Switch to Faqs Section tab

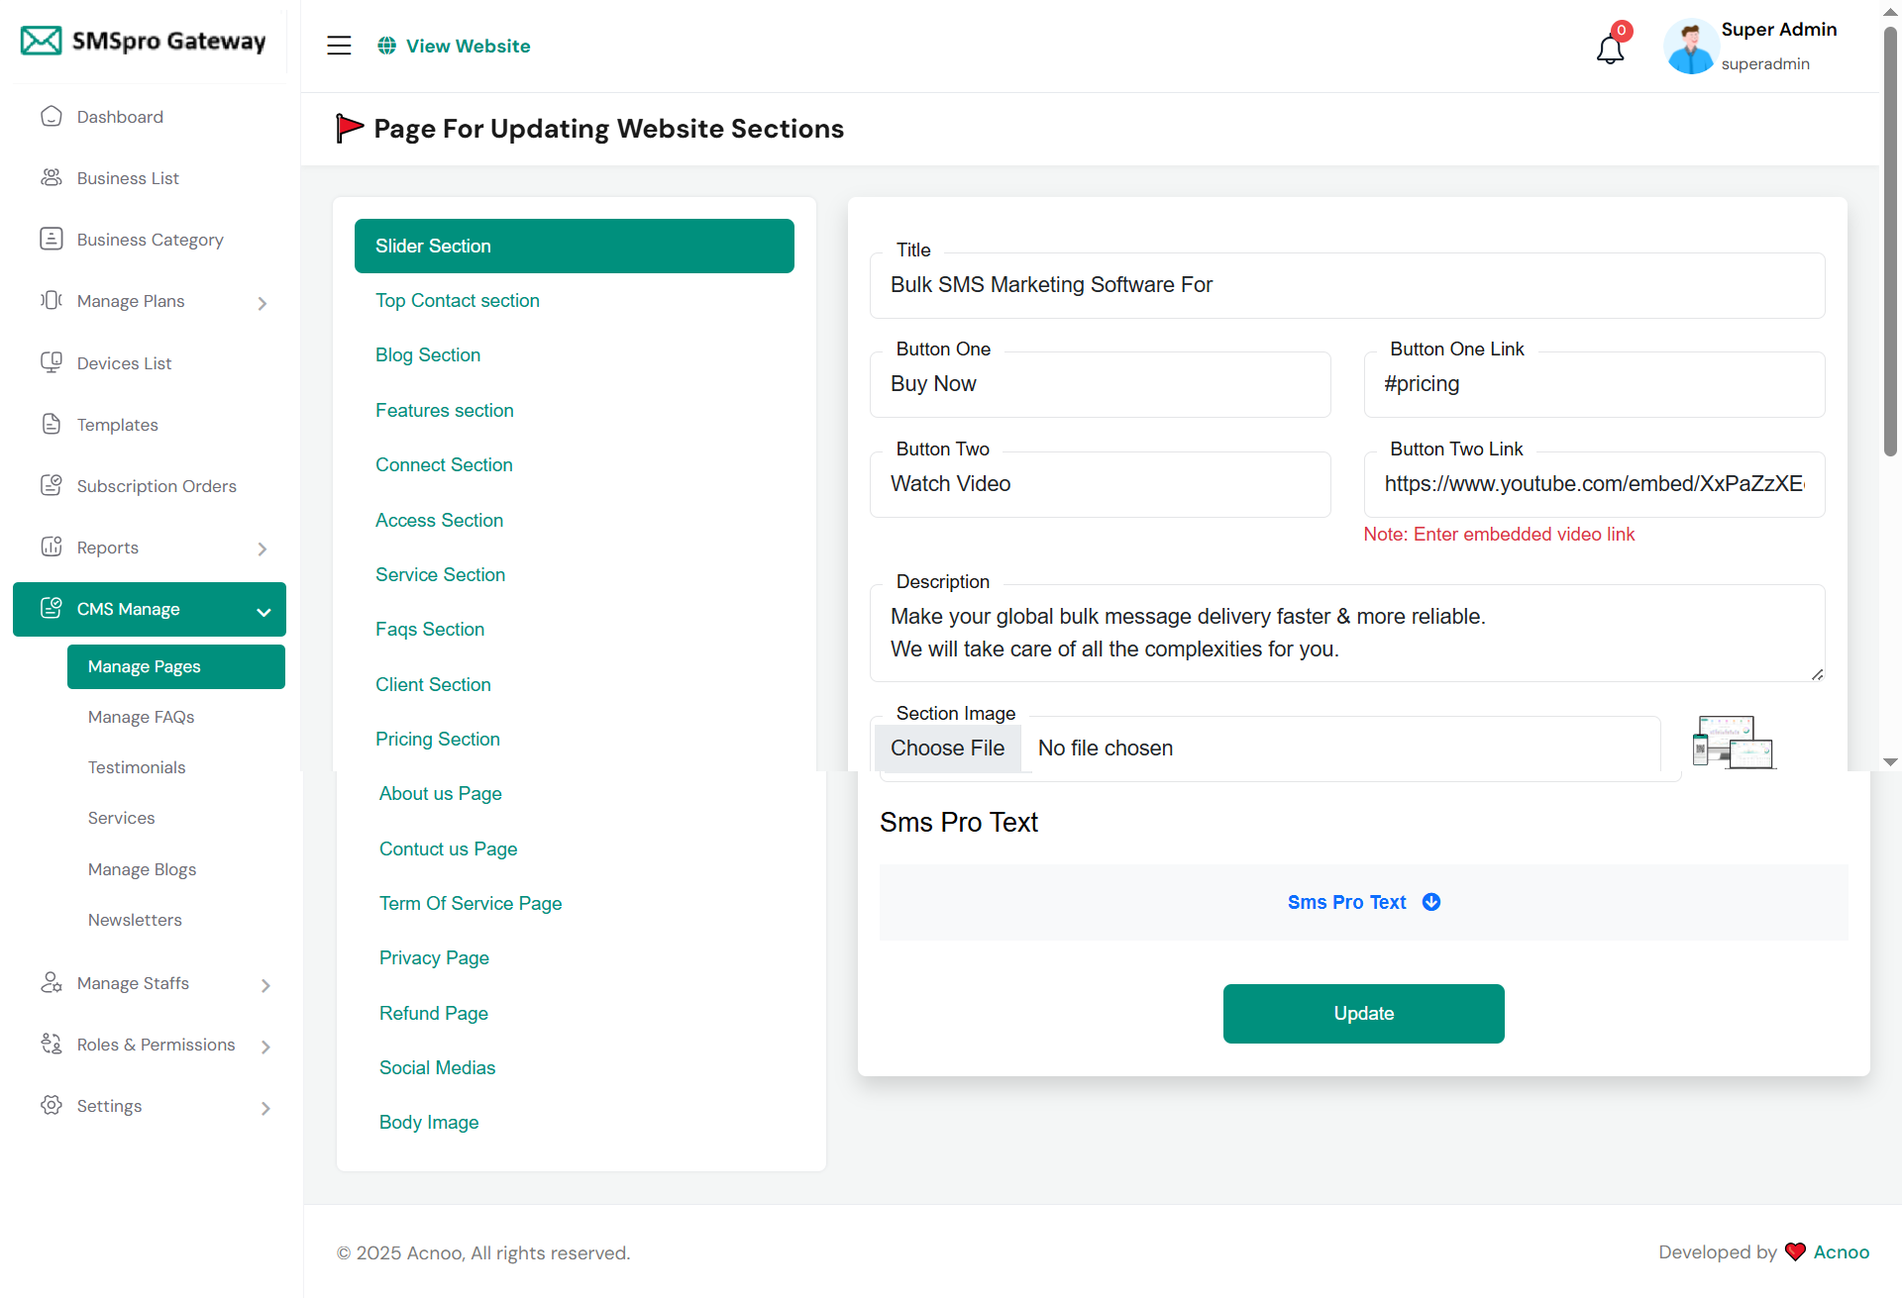429,629
